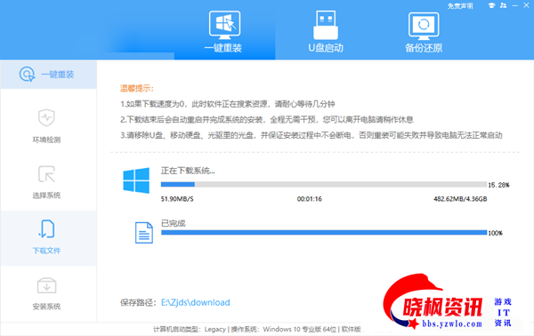Click the 环境检测 shield icon
Image resolution: width=534 pixels, height=336 pixels.
tap(46, 117)
